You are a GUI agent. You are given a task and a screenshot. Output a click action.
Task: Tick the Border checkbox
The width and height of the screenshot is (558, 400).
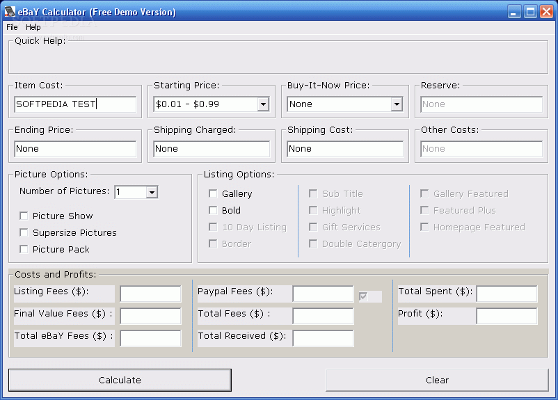tap(213, 243)
